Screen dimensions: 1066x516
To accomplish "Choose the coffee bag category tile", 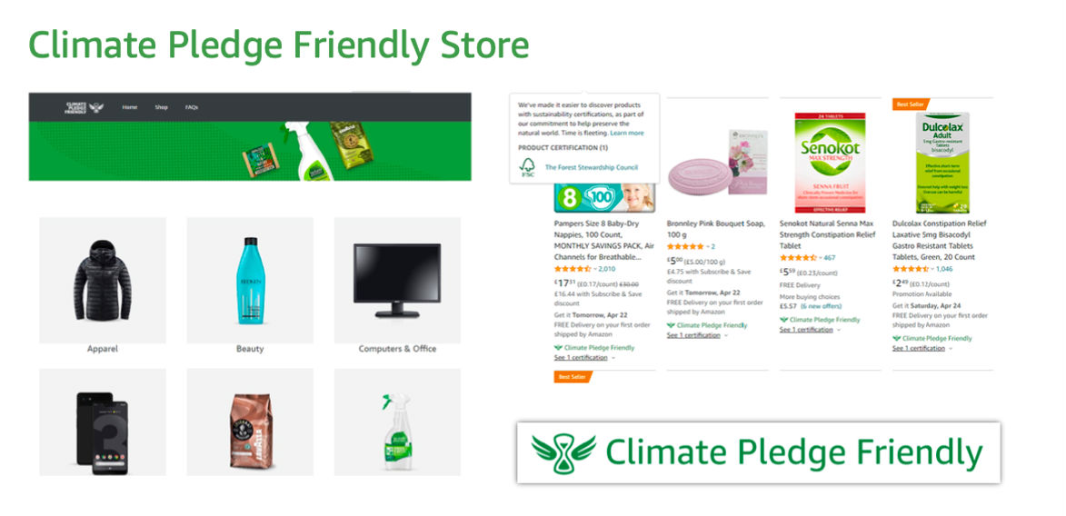I will pos(250,422).
